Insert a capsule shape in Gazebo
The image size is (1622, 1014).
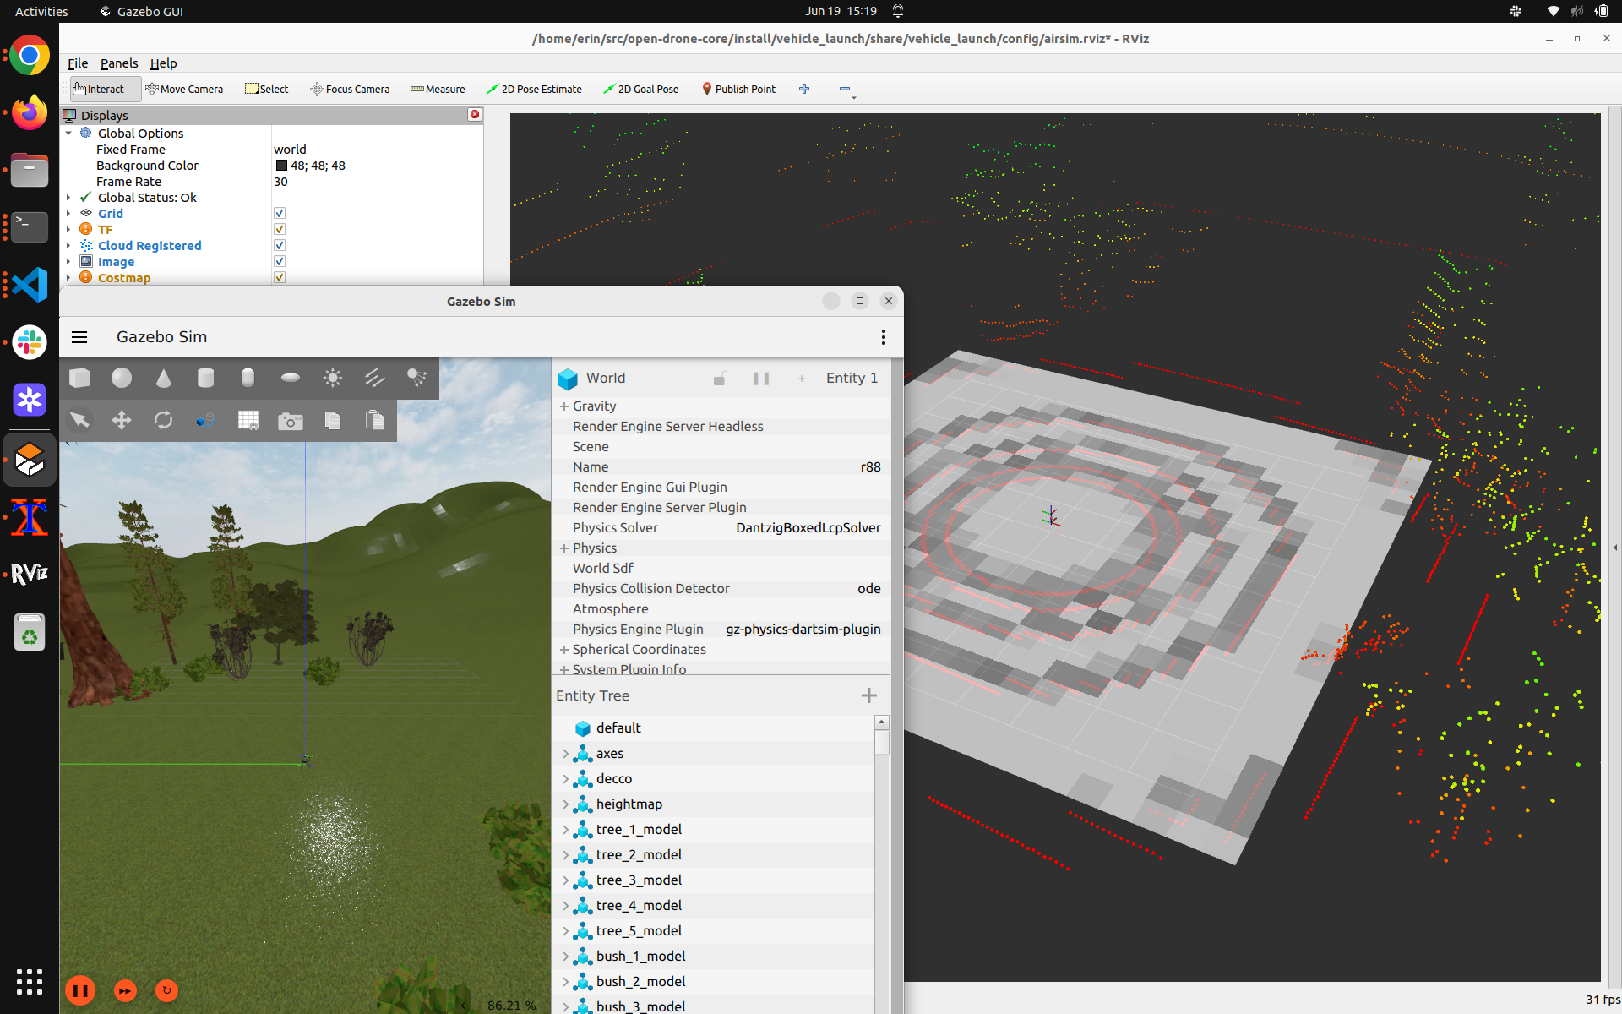click(x=248, y=378)
